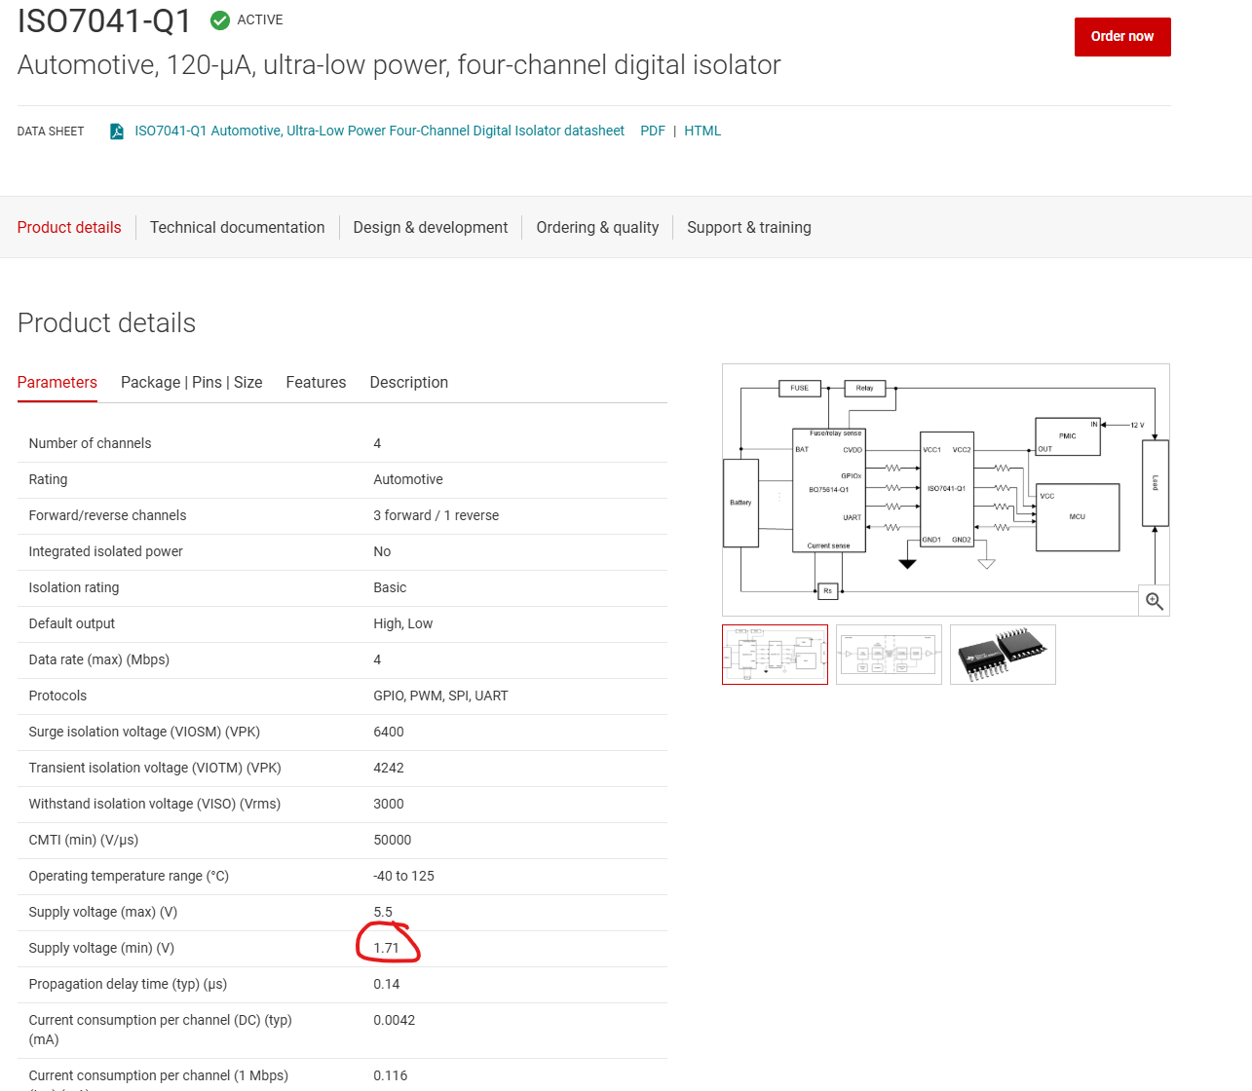The height and width of the screenshot is (1091, 1252).
Task: Open the datasheet PDF link
Action: (653, 131)
